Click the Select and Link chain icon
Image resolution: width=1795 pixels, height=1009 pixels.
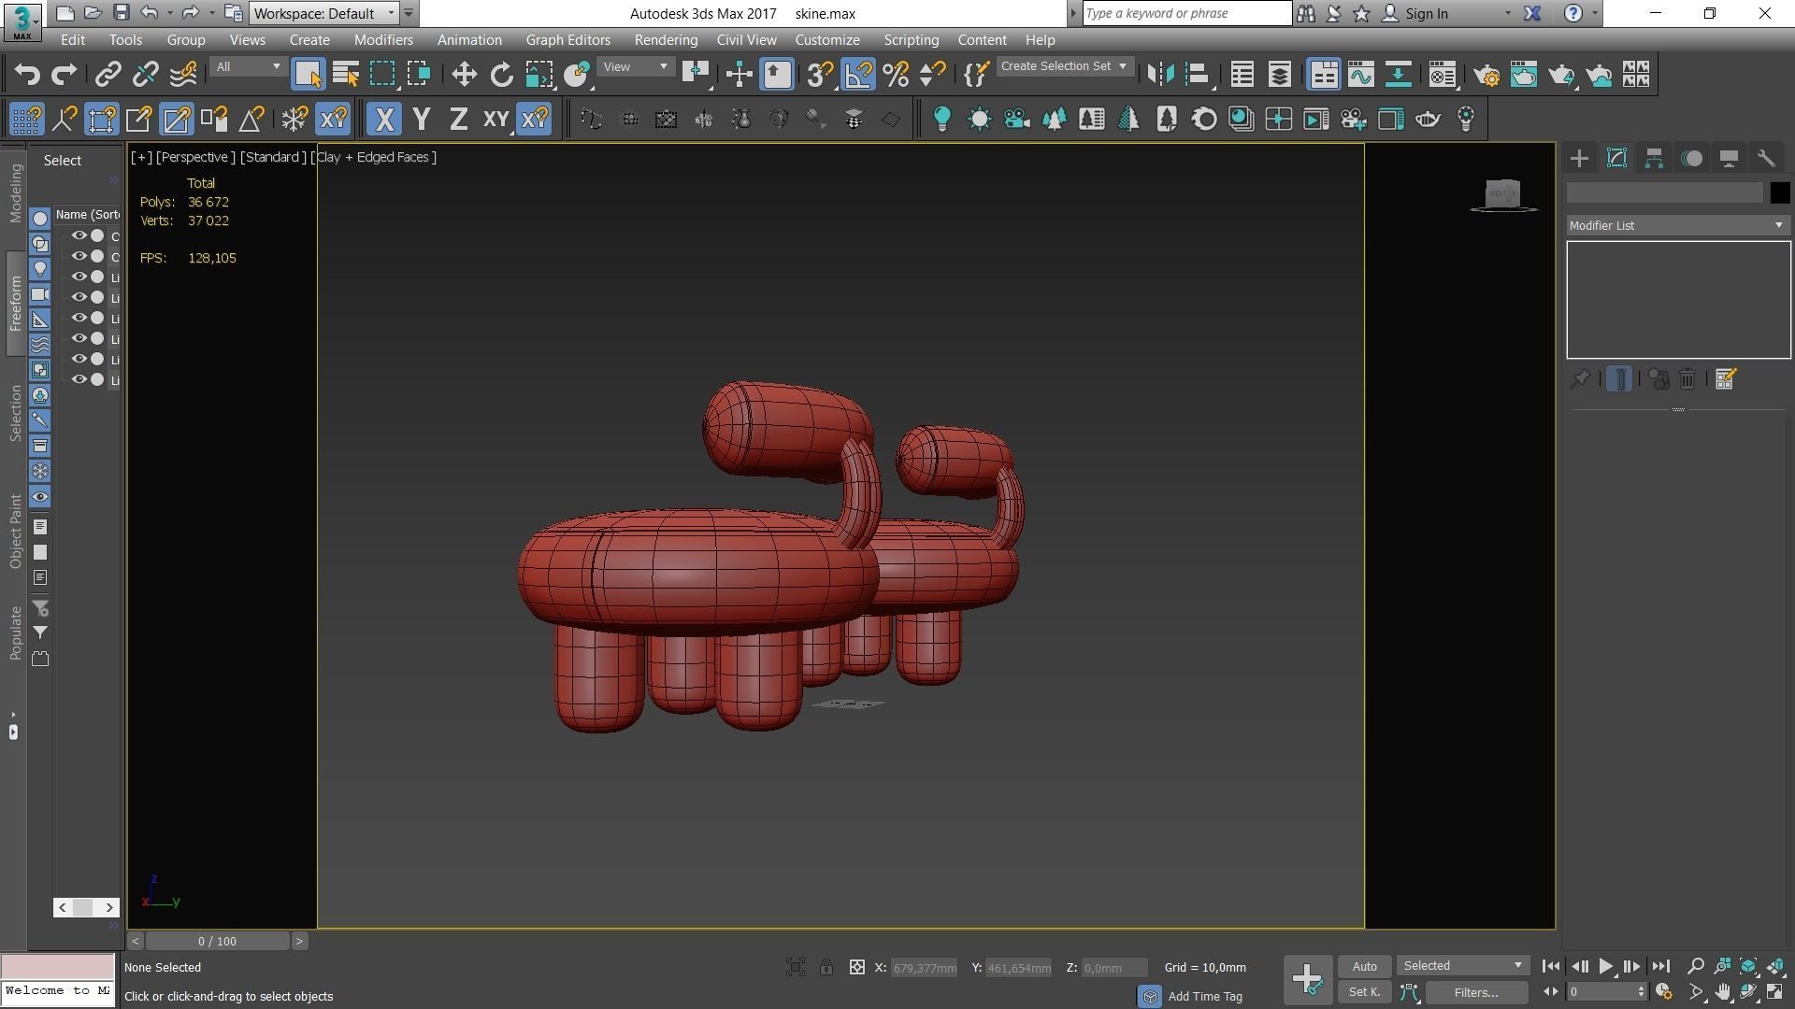click(x=108, y=75)
